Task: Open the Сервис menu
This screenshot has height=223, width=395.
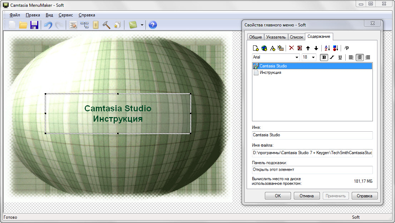Action: (x=65, y=15)
